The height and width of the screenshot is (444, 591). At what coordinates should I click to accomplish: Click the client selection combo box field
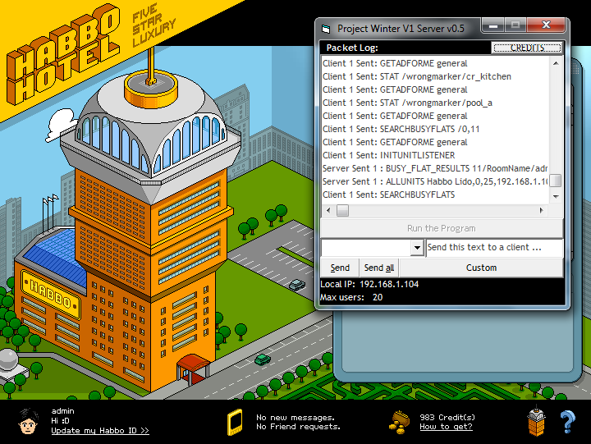coord(366,248)
